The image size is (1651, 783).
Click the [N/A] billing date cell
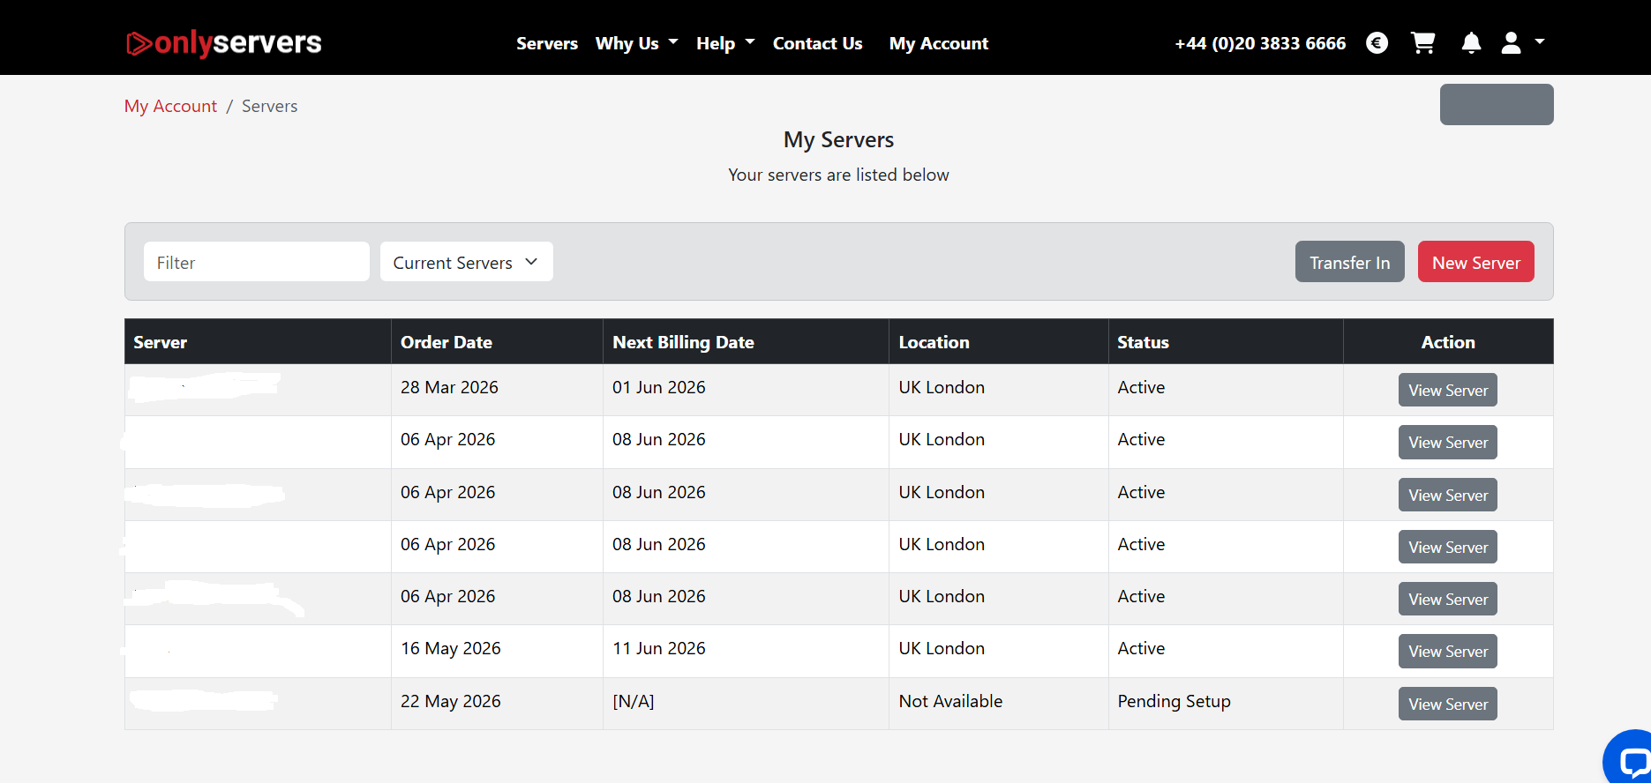746,704
